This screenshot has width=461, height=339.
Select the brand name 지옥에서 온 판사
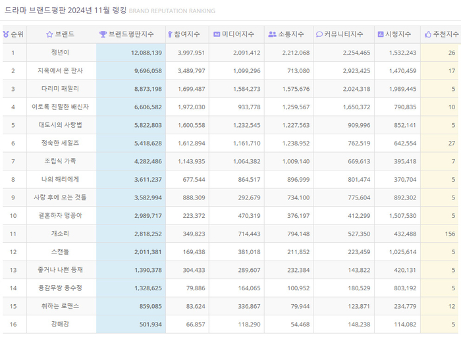coord(61,71)
